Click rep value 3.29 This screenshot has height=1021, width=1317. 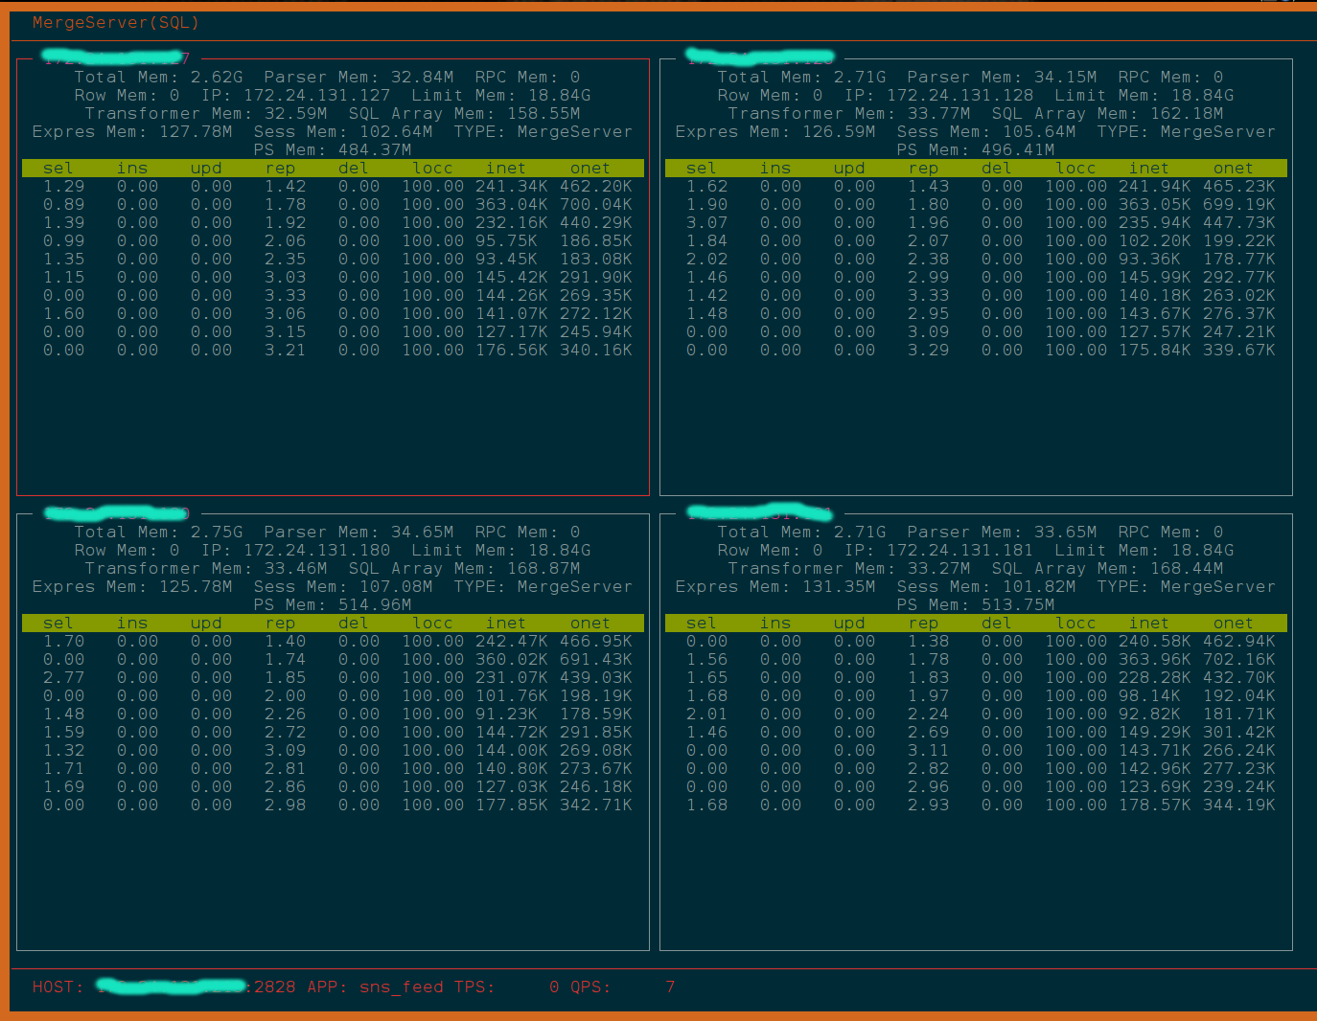point(929,350)
